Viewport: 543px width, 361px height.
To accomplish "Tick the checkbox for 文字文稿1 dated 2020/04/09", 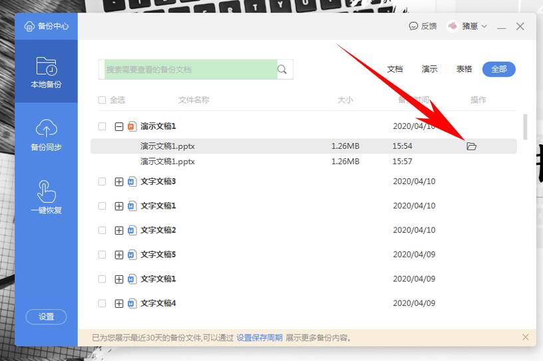I will 102,279.
